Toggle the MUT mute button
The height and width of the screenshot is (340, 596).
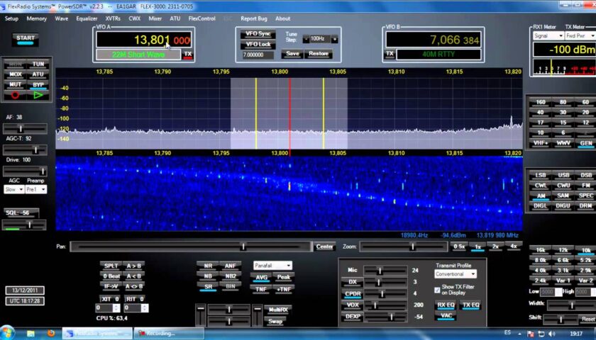[x=15, y=84]
